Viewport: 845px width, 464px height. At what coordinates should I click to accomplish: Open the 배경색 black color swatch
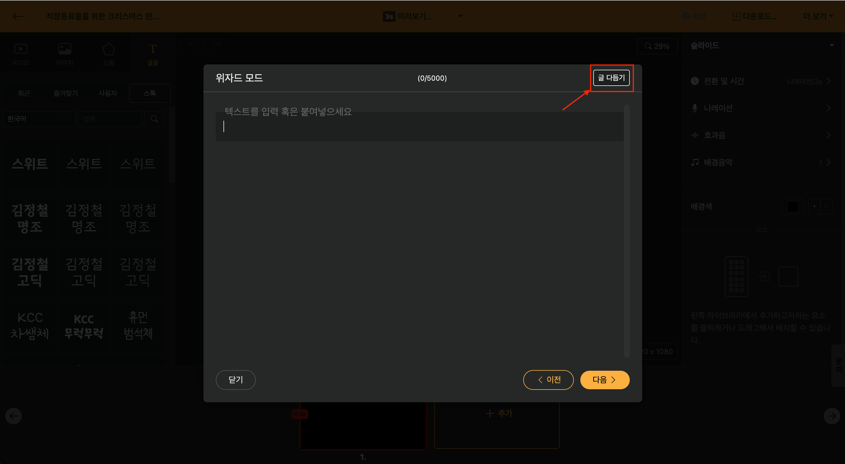[793, 207]
